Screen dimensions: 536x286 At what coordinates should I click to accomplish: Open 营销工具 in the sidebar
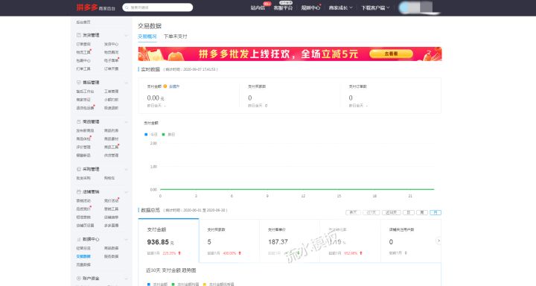click(x=111, y=209)
